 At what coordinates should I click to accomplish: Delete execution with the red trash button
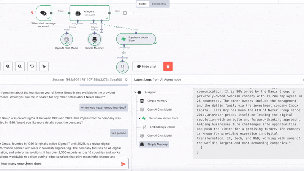pyautogui.click(x=168, y=66)
